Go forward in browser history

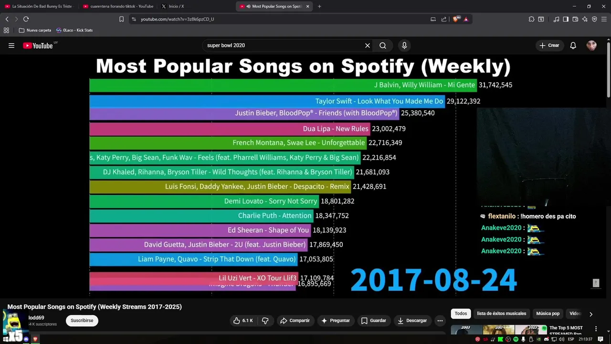pos(16,19)
